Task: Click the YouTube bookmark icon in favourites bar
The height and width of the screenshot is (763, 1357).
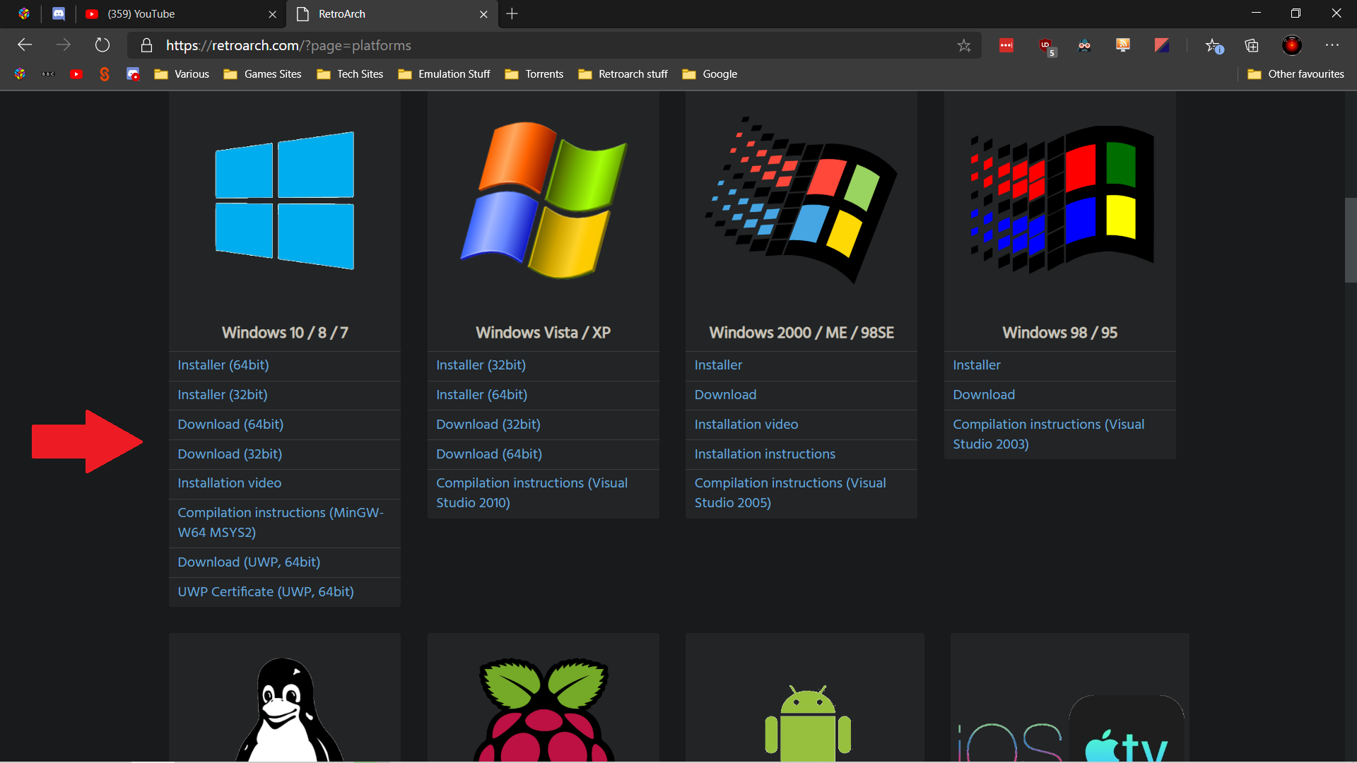Action: coord(76,74)
